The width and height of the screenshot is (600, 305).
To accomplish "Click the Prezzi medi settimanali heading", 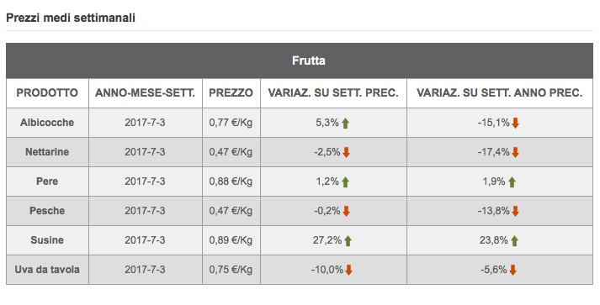I will 71,18.
